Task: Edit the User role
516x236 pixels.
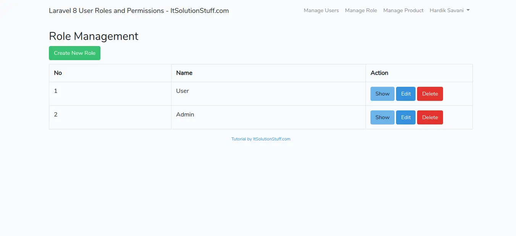Action: [x=406, y=94]
